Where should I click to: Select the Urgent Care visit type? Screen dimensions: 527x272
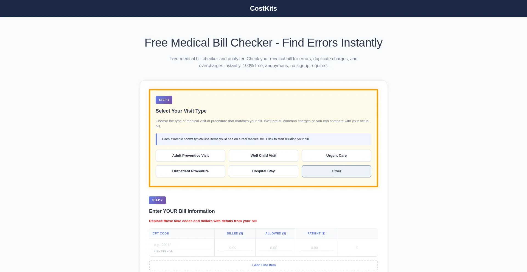pyautogui.click(x=337, y=156)
